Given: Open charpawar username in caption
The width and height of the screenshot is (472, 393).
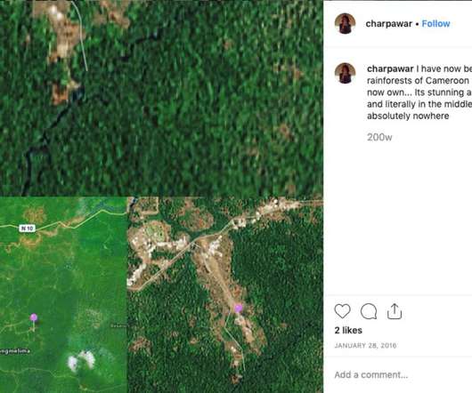Looking at the screenshot, I should click(390, 68).
